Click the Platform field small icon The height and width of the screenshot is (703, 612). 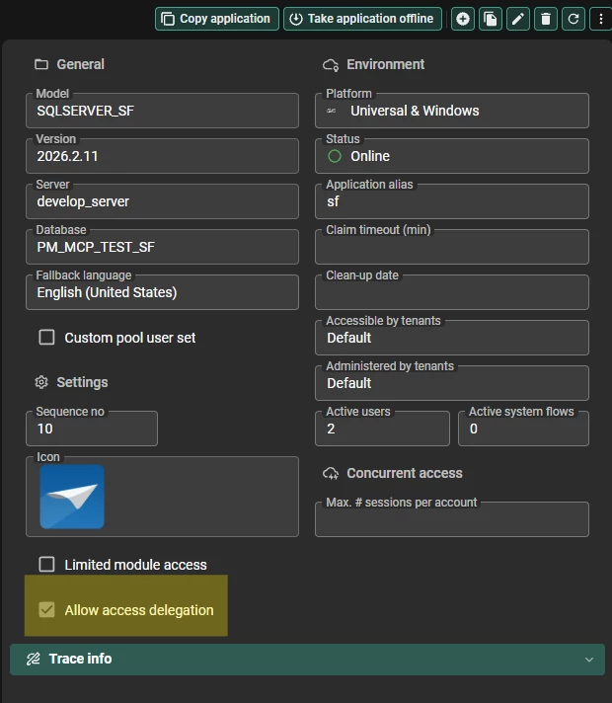pyautogui.click(x=332, y=111)
